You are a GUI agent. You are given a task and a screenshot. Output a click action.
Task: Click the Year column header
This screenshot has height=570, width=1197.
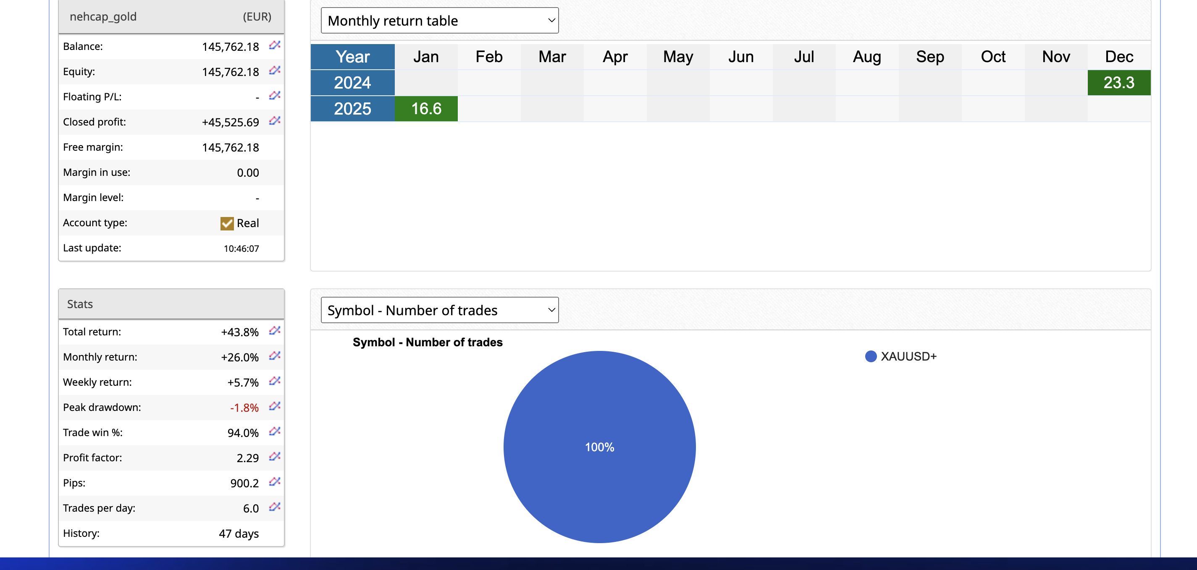click(352, 57)
